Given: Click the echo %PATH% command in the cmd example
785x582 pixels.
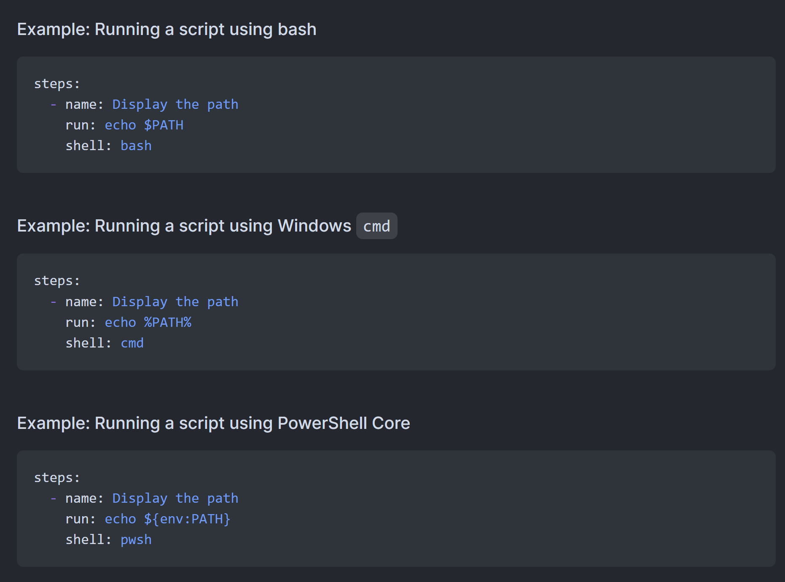Looking at the screenshot, I should 148,322.
